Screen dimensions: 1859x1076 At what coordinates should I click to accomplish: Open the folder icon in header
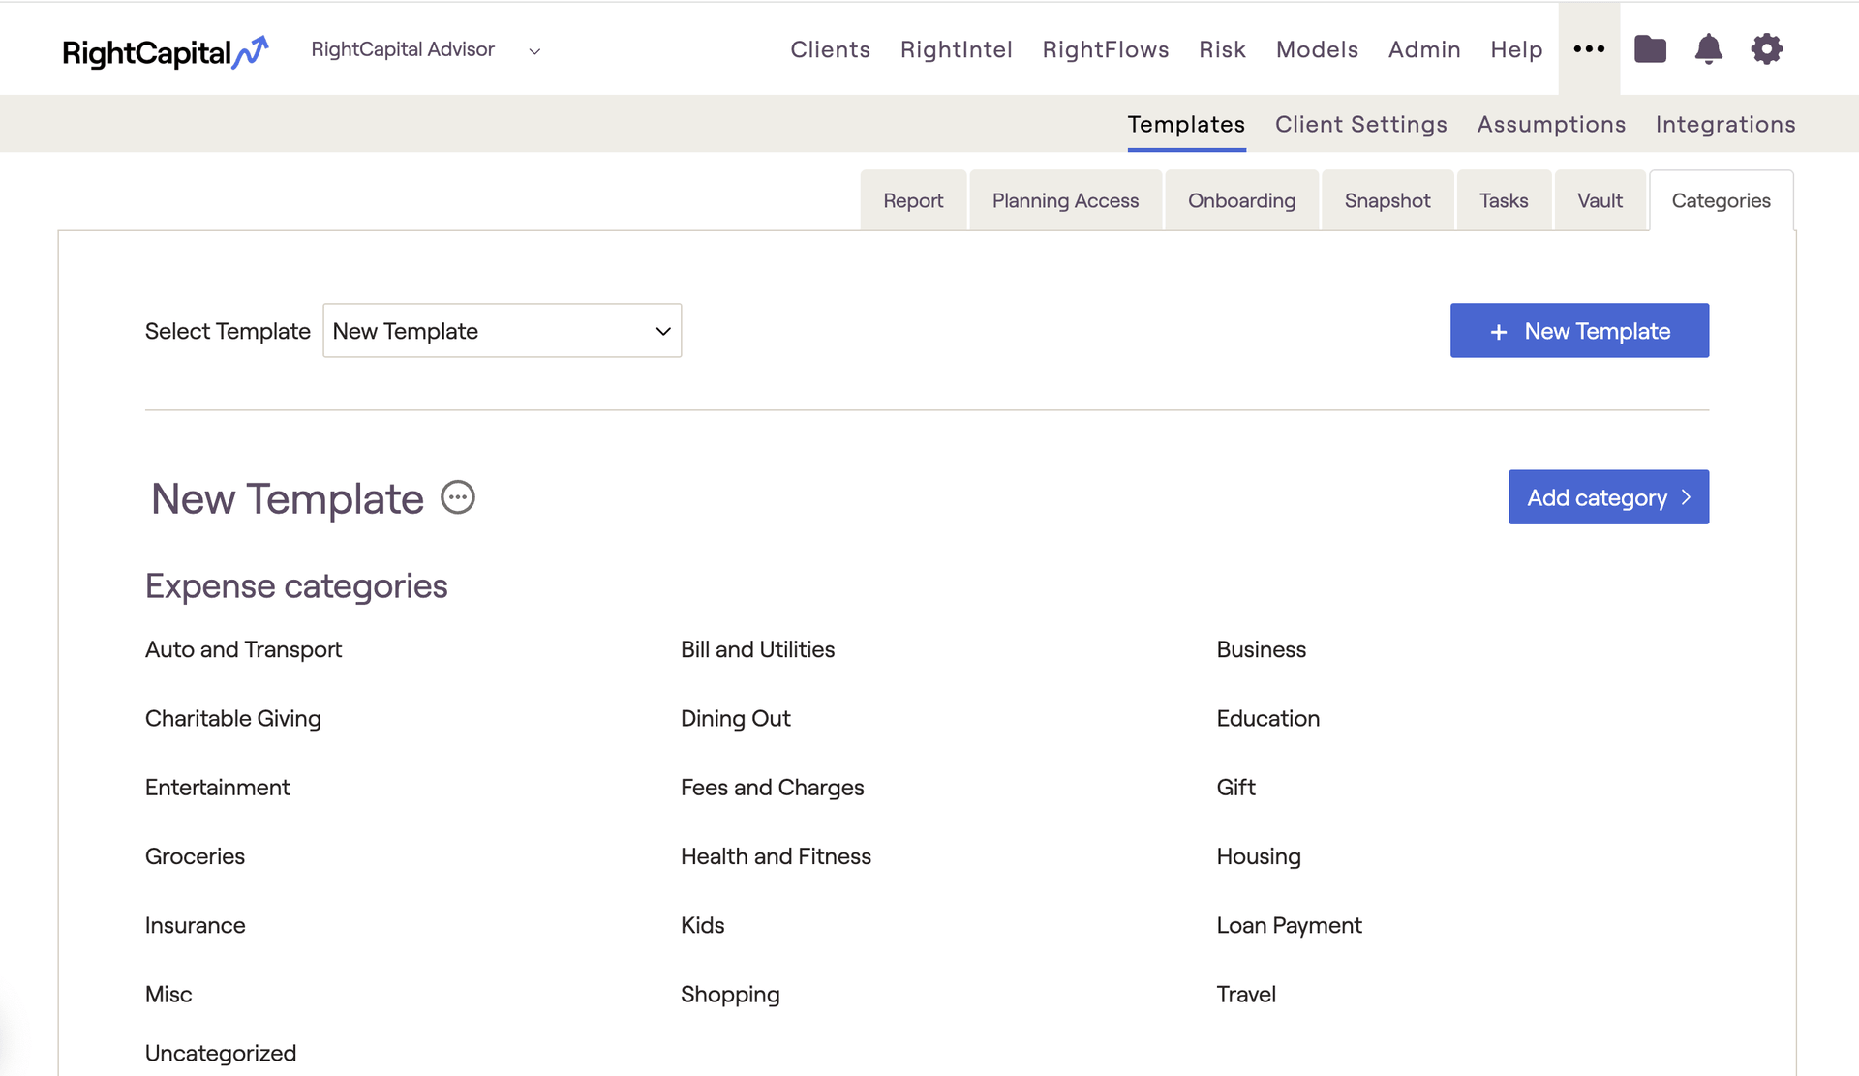coord(1650,48)
